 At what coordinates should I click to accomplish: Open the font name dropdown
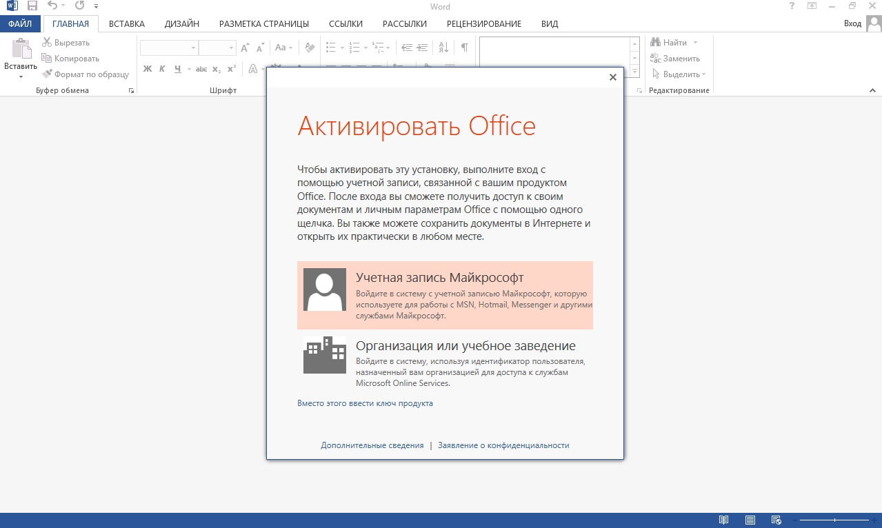coord(192,48)
